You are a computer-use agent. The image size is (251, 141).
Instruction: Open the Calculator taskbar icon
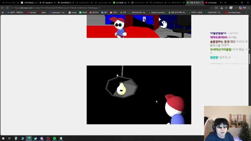click(16, 138)
